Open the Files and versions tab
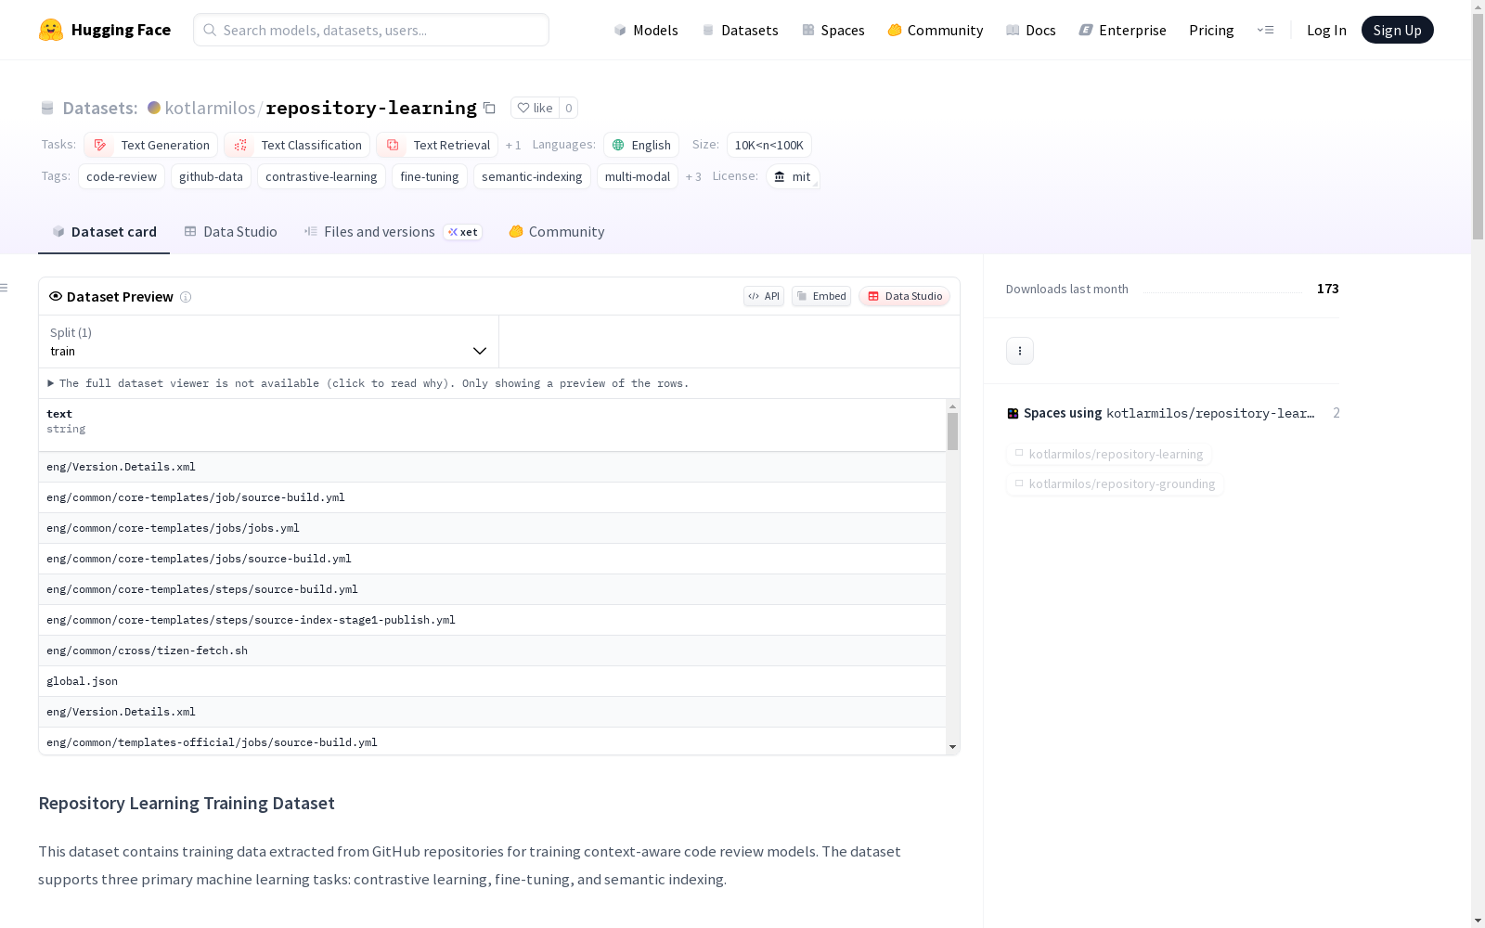 (x=393, y=232)
